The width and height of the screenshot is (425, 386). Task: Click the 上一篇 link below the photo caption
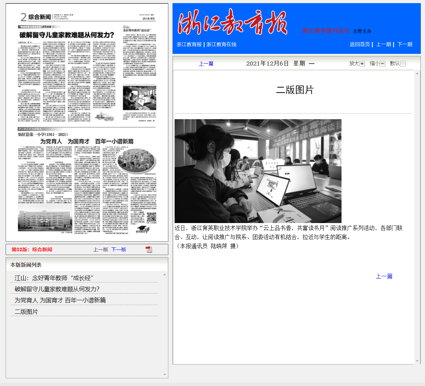click(384, 276)
